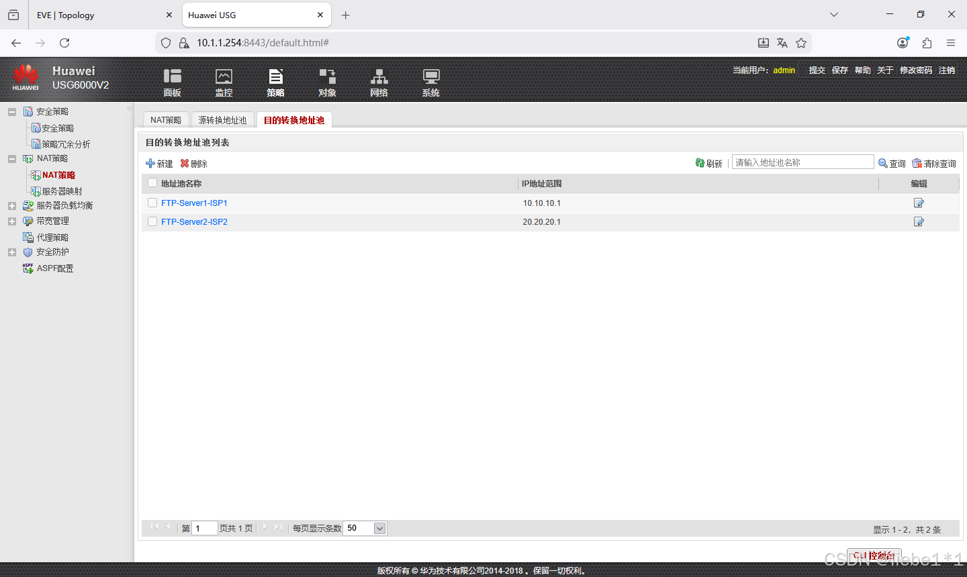This screenshot has height=577, width=967.
Task: Open a new browser tab
Action: (345, 15)
